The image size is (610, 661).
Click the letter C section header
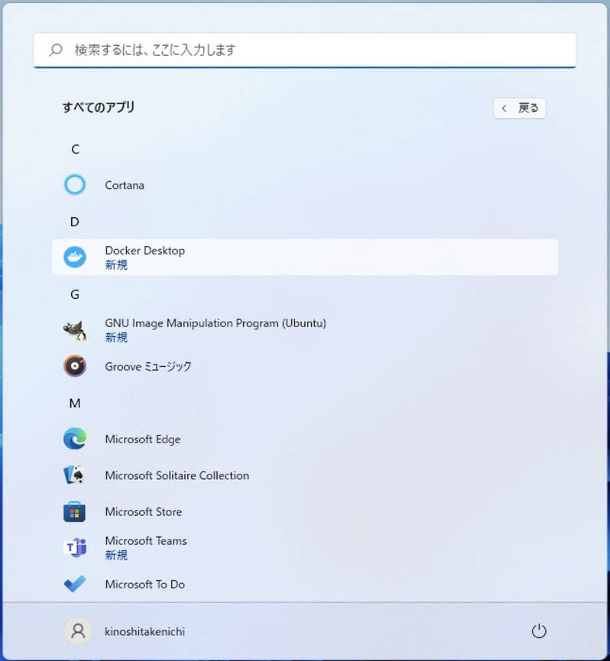(x=75, y=149)
